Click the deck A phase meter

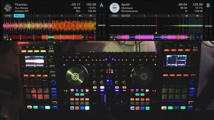50,16
